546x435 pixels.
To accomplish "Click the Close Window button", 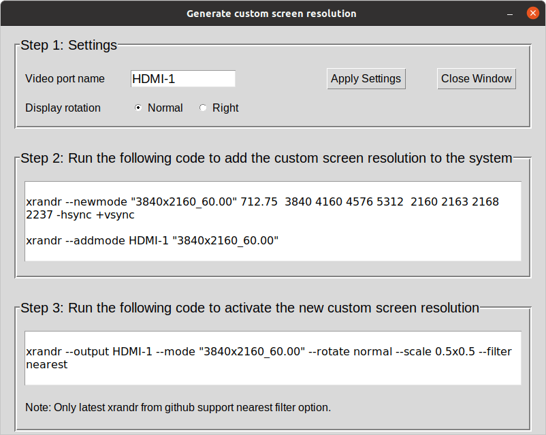I will [476, 78].
